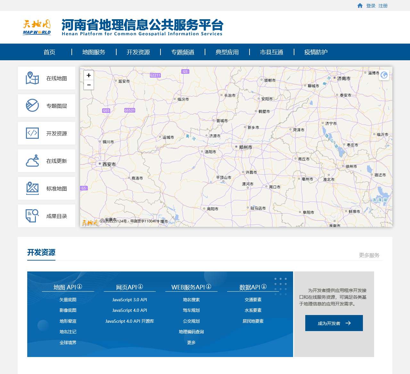Image resolution: width=410 pixels, height=374 pixels.
Task: Click the 在线地图 map pin icon
Action: (x=32, y=78)
